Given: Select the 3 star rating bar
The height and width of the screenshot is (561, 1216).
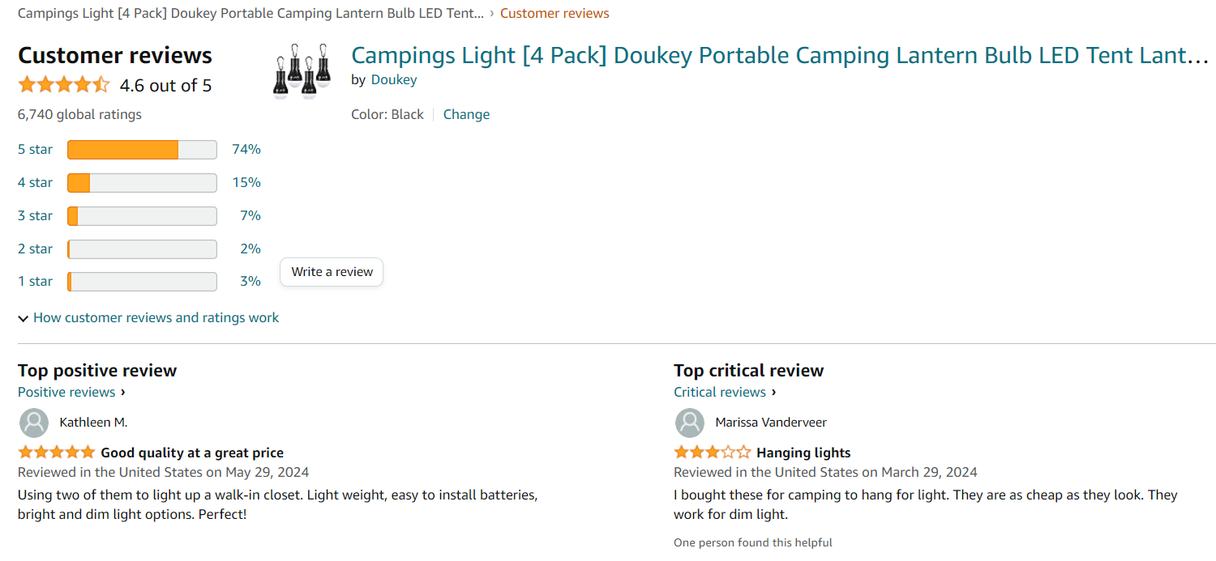Looking at the screenshot, I should coord(142,216).
